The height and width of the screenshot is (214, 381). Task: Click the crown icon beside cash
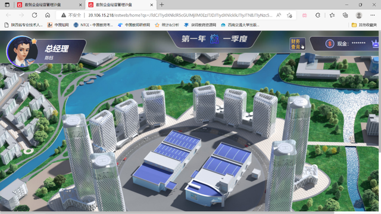pos(375,43)
